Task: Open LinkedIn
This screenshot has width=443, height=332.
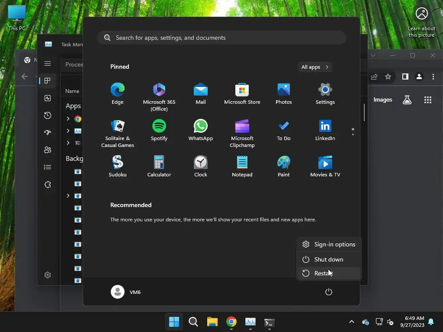Action: click(x=325, y=130)
